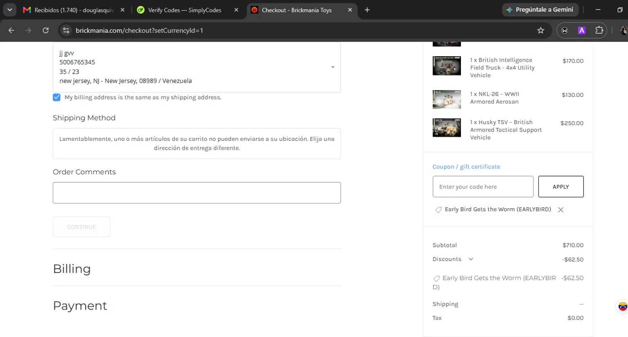Close the Checkout Brickmania tab

point(350,10)
